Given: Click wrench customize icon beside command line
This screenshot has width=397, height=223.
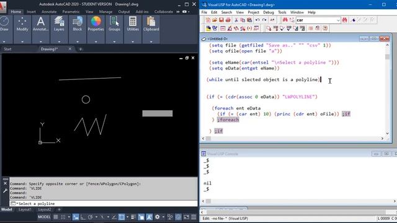Looking at the screenshot, I should point(5,191).
